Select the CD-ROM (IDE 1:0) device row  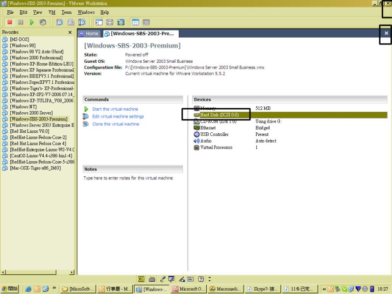pyautogui.click(x=290, y=121)
